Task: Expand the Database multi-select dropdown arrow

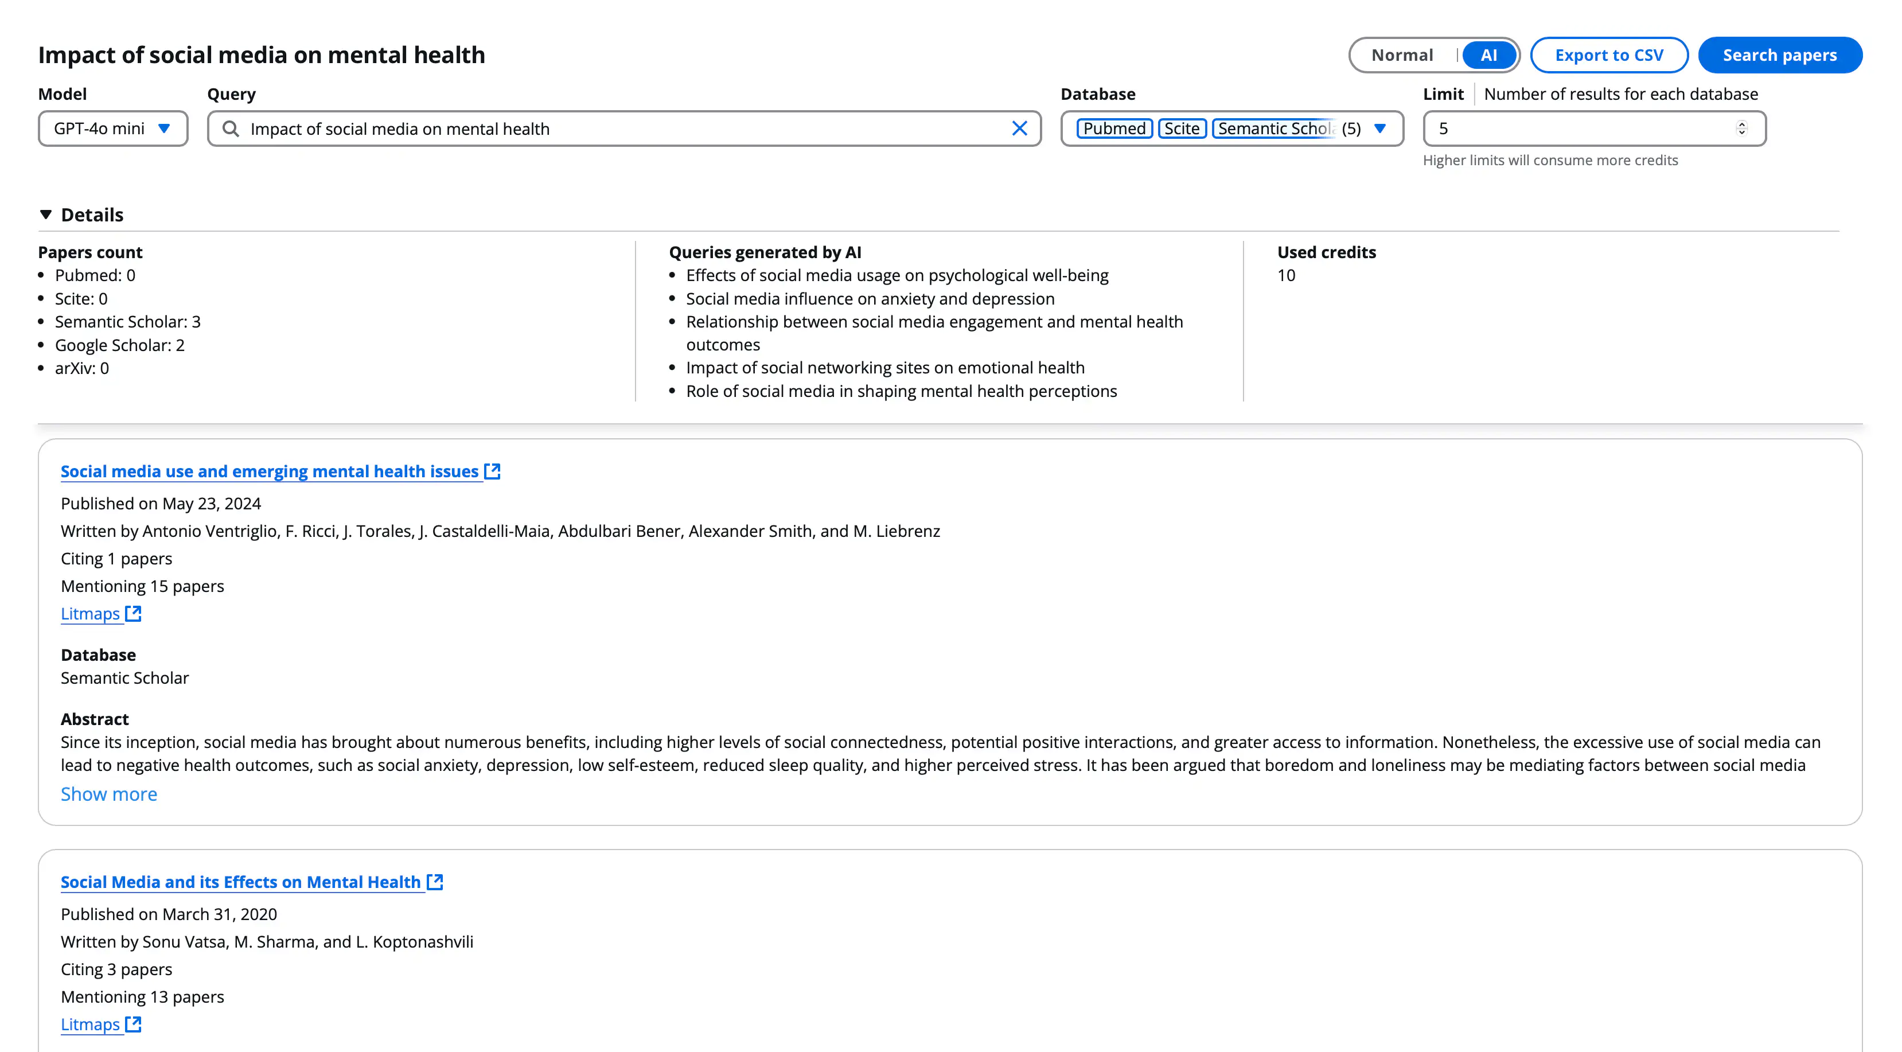Action: coord(1379,129)
